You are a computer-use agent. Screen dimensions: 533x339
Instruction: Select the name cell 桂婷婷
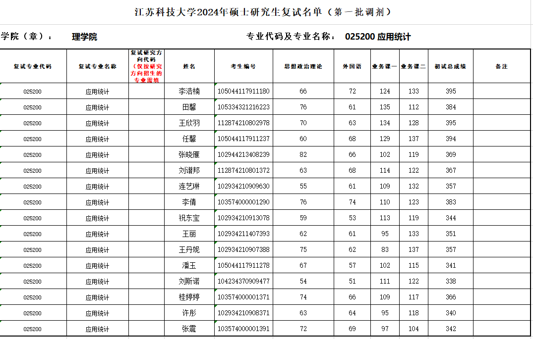[189, 297]
